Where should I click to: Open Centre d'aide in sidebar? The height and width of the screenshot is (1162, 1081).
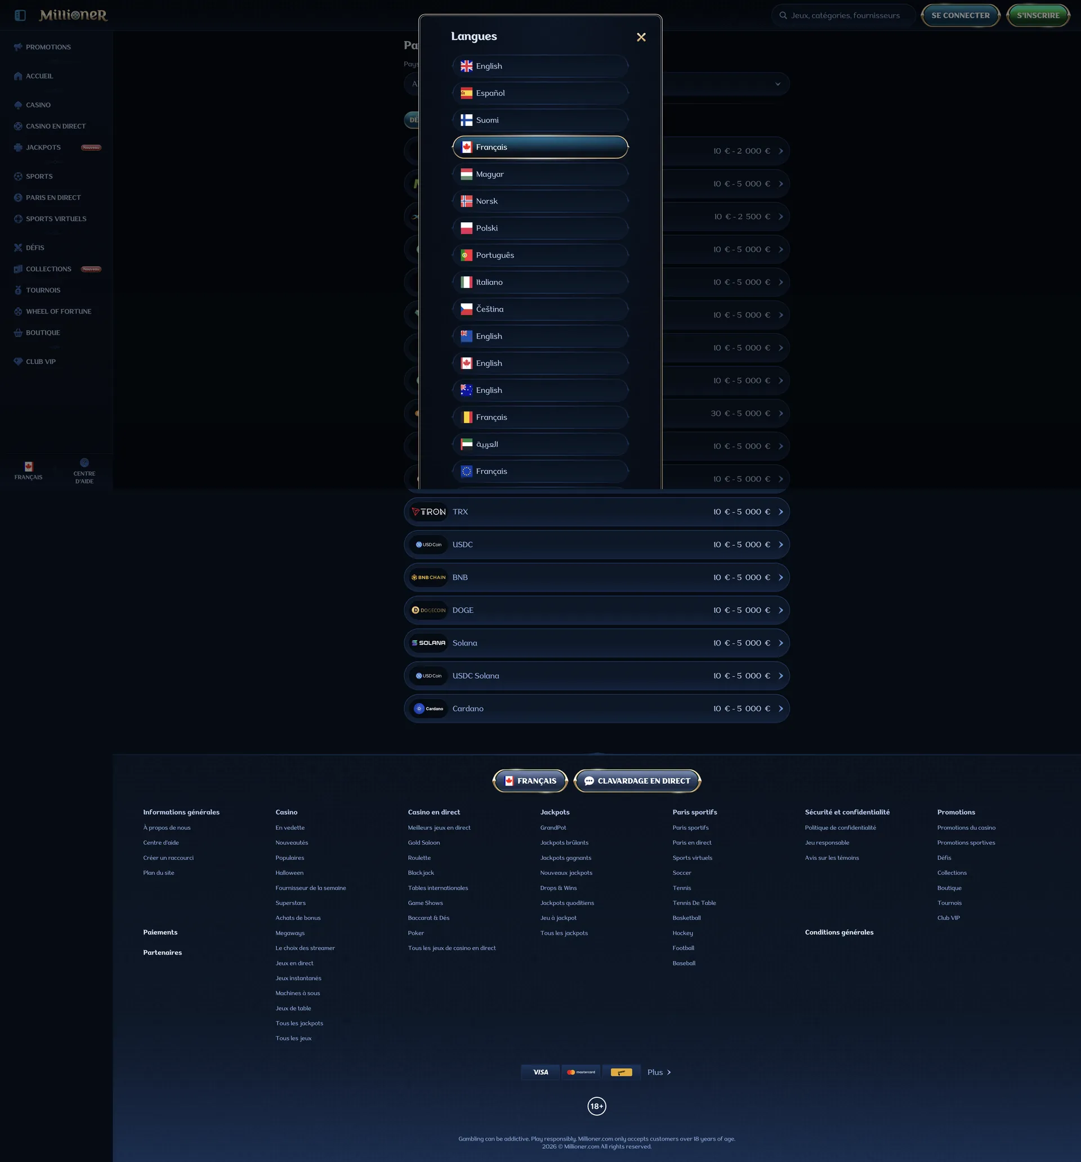84,472
